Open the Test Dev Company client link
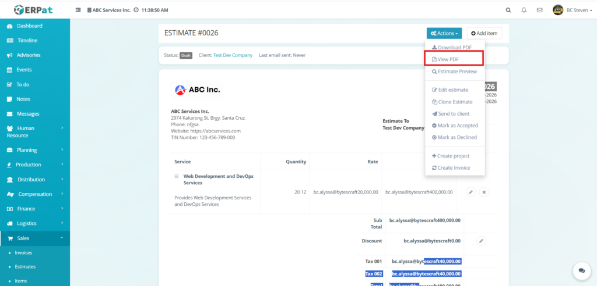 [233, 55]
